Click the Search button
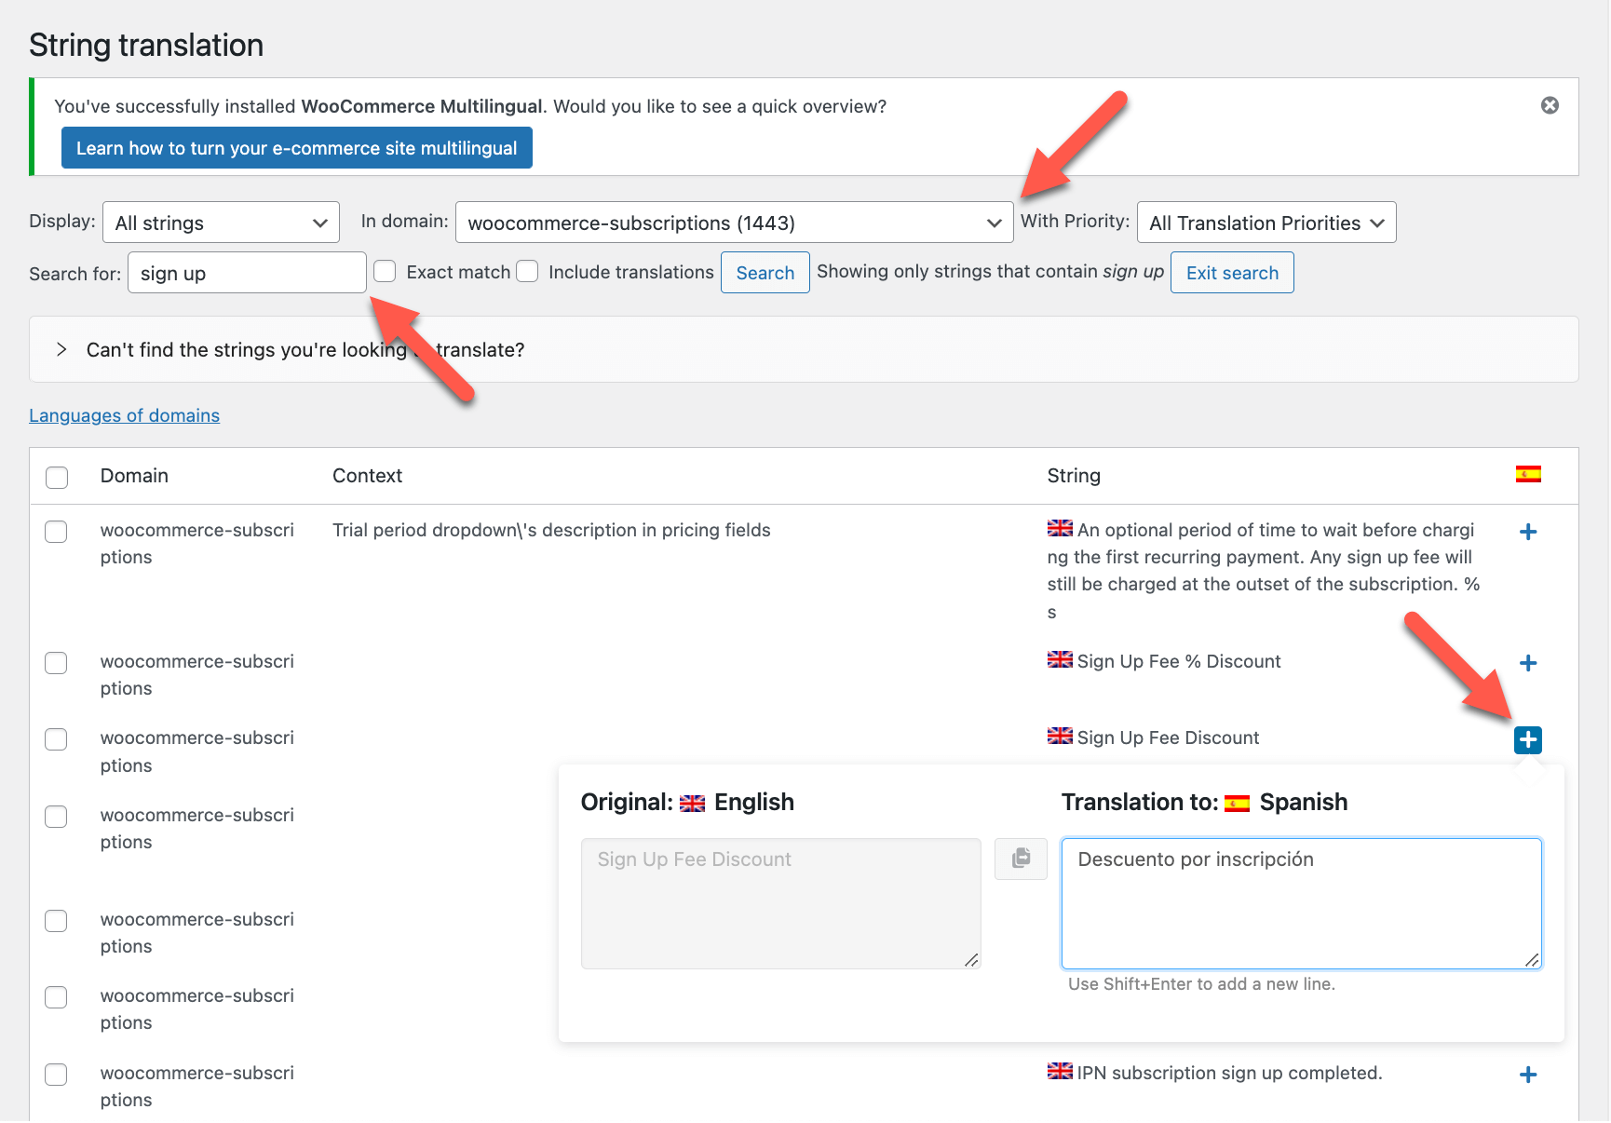 [765, 273]
